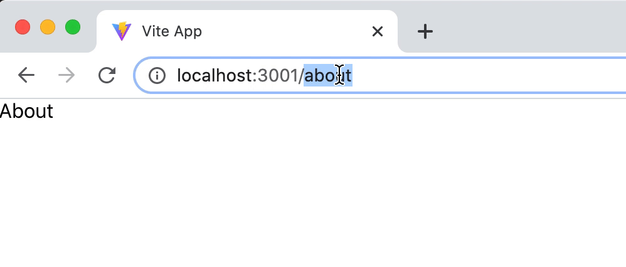Click the About text on the page

pyautogui.click(x=26, y=112)
